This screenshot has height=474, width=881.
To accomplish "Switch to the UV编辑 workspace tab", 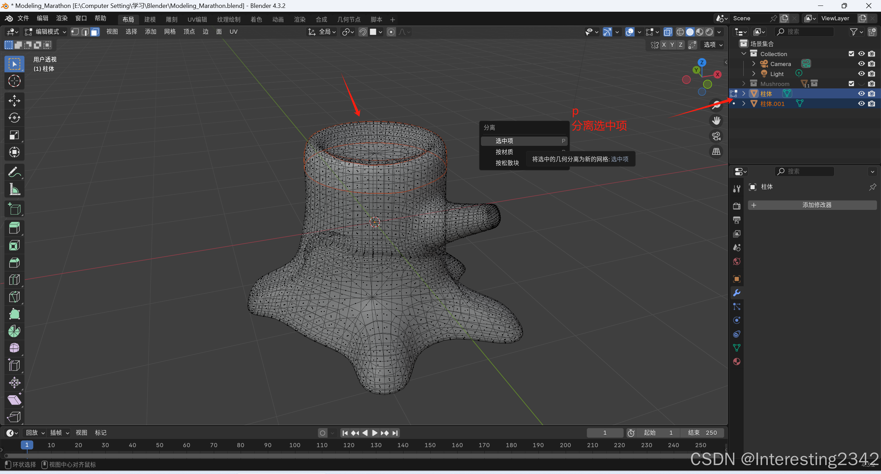I will (197, 20).
